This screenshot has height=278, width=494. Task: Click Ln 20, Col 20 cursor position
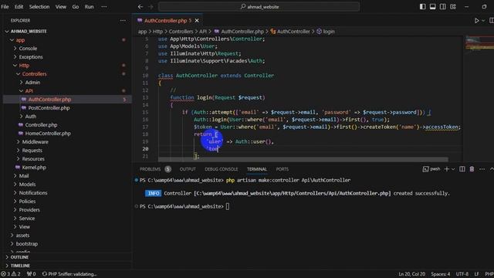coord(411,274)
